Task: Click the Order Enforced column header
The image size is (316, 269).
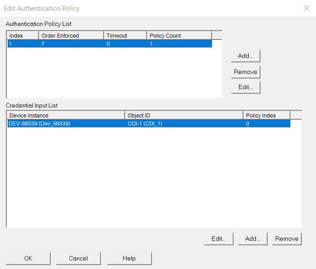Action: [71, 35]
